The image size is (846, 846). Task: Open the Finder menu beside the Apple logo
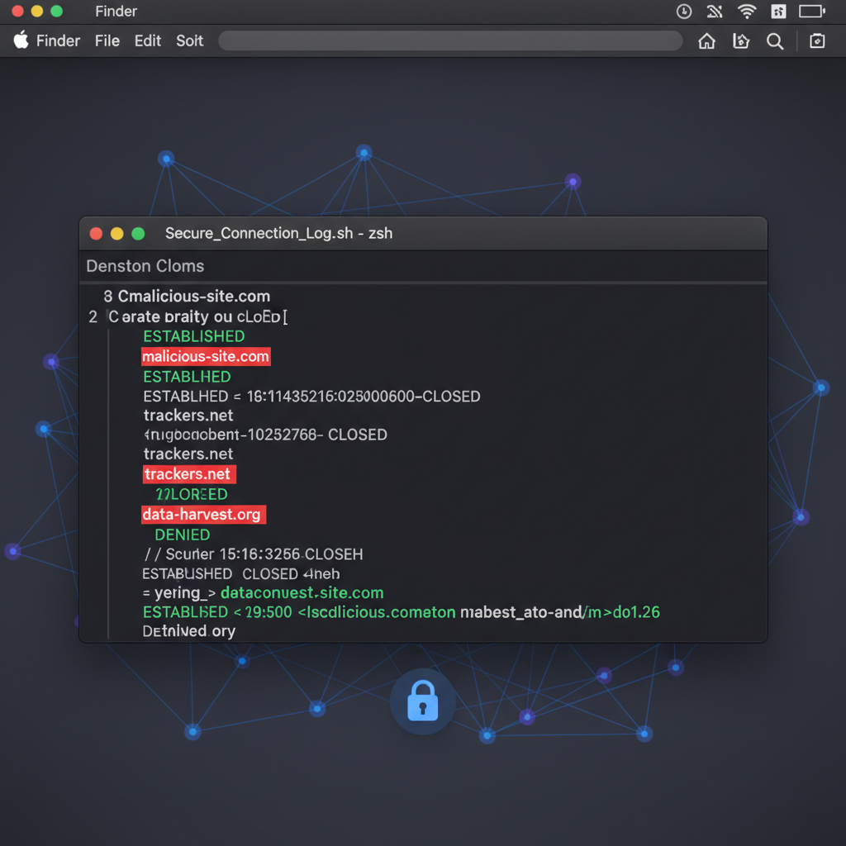tap(58, 40)
